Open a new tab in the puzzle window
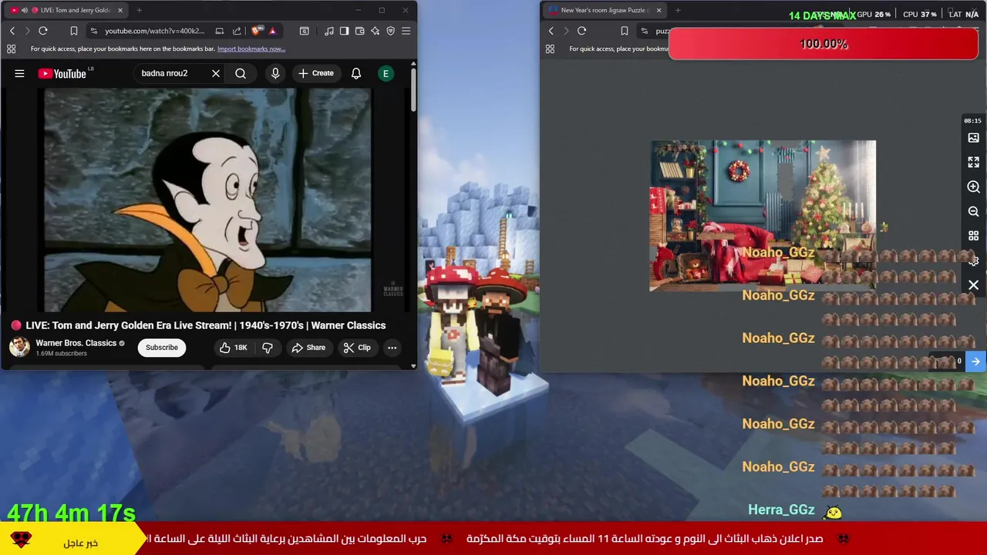Image resolution: width=987 pixels, height=555 pixels. point(678,10)
